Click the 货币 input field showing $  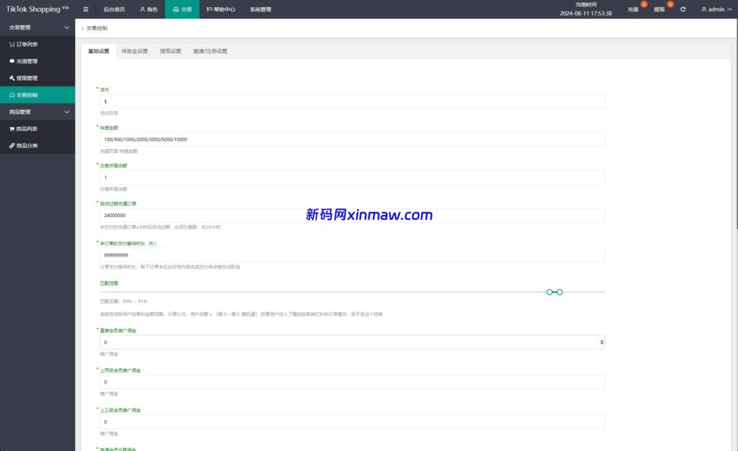352,101
